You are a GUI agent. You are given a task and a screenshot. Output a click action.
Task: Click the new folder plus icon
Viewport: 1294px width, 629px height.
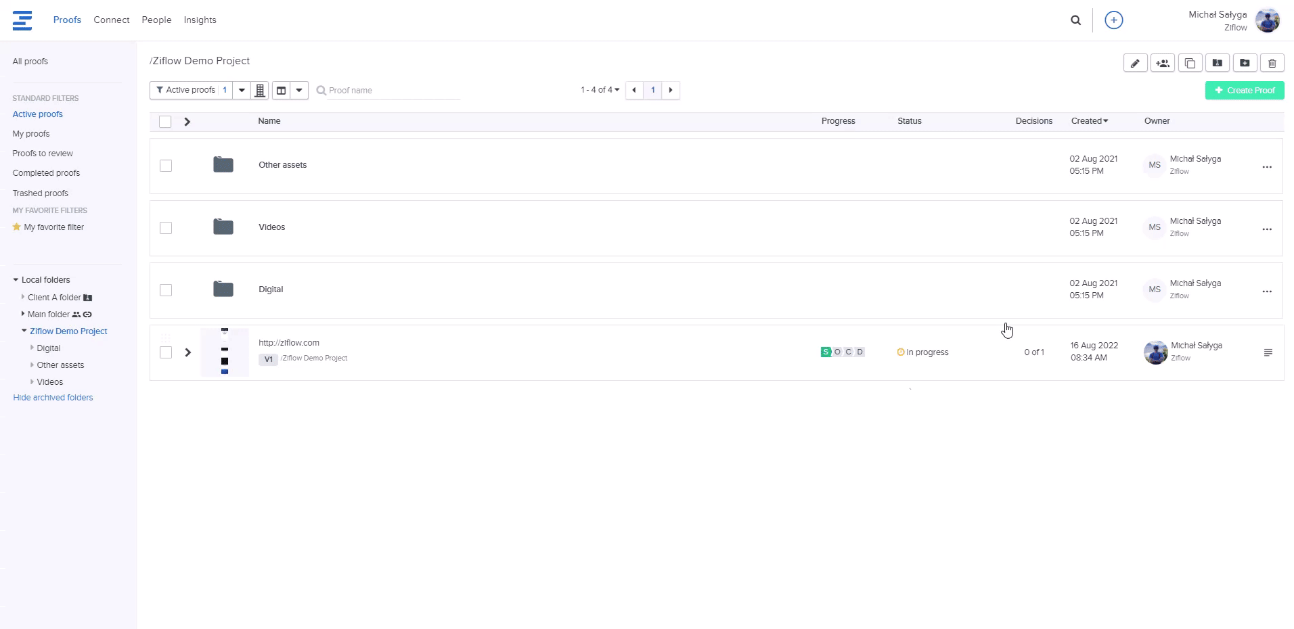tap(1245, 63)
